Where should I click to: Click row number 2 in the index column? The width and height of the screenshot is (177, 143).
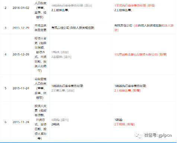(x=6, y=8)
